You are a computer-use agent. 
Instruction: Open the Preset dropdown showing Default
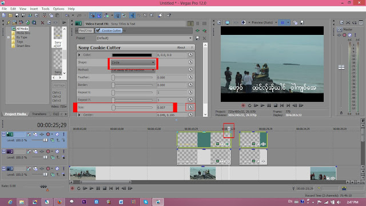point(144,38)
